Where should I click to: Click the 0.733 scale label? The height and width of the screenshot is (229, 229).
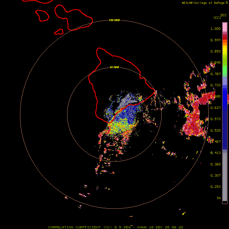pyautogui.click(x=216, y=85)
